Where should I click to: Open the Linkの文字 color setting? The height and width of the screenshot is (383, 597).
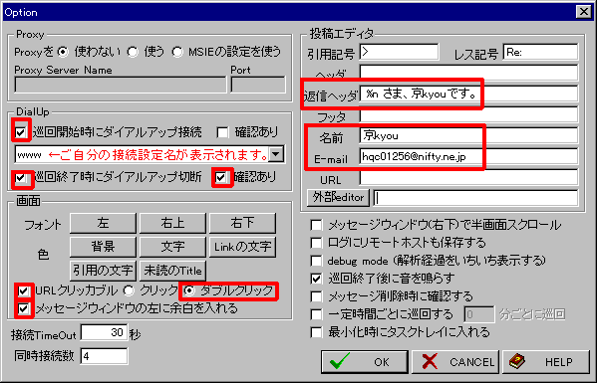(242, 247)
